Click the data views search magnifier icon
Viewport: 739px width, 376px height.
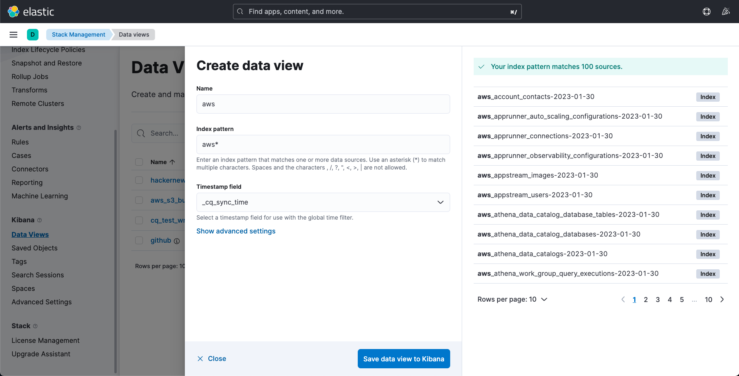141,133
